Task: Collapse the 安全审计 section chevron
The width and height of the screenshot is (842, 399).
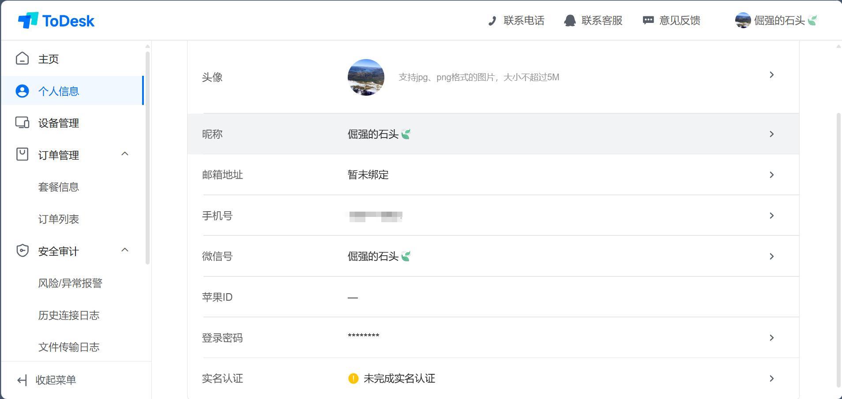Action: [125, 250]
